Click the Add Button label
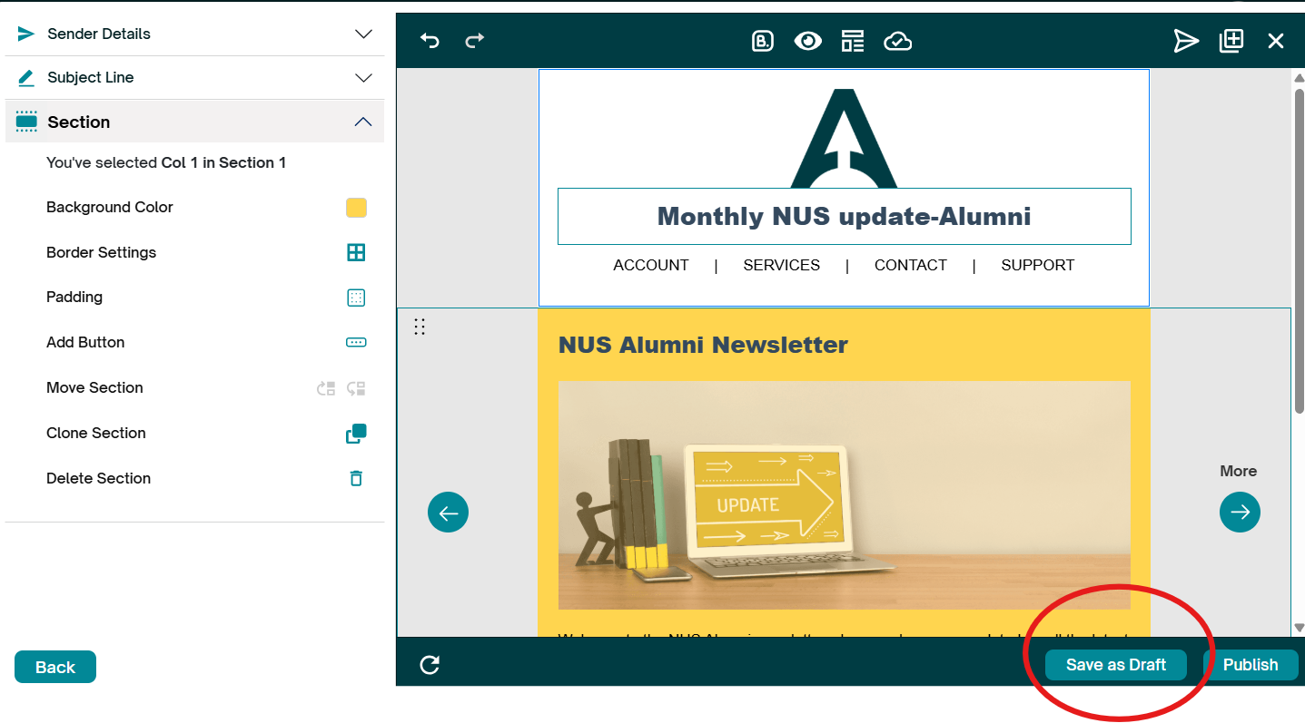 (85, 342)
